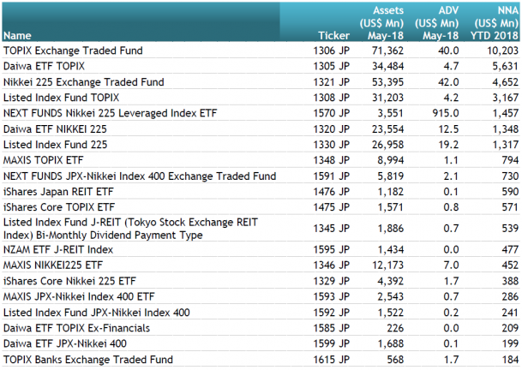
Task: Select ticker cell 1615 JP
Action: click(x=332, y=359)
